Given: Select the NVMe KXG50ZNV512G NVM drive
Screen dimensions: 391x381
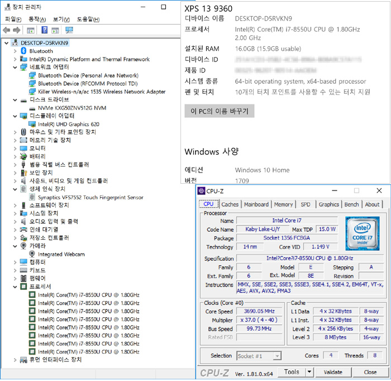Looking at the screenshot, I should click(x=72, y=108).
